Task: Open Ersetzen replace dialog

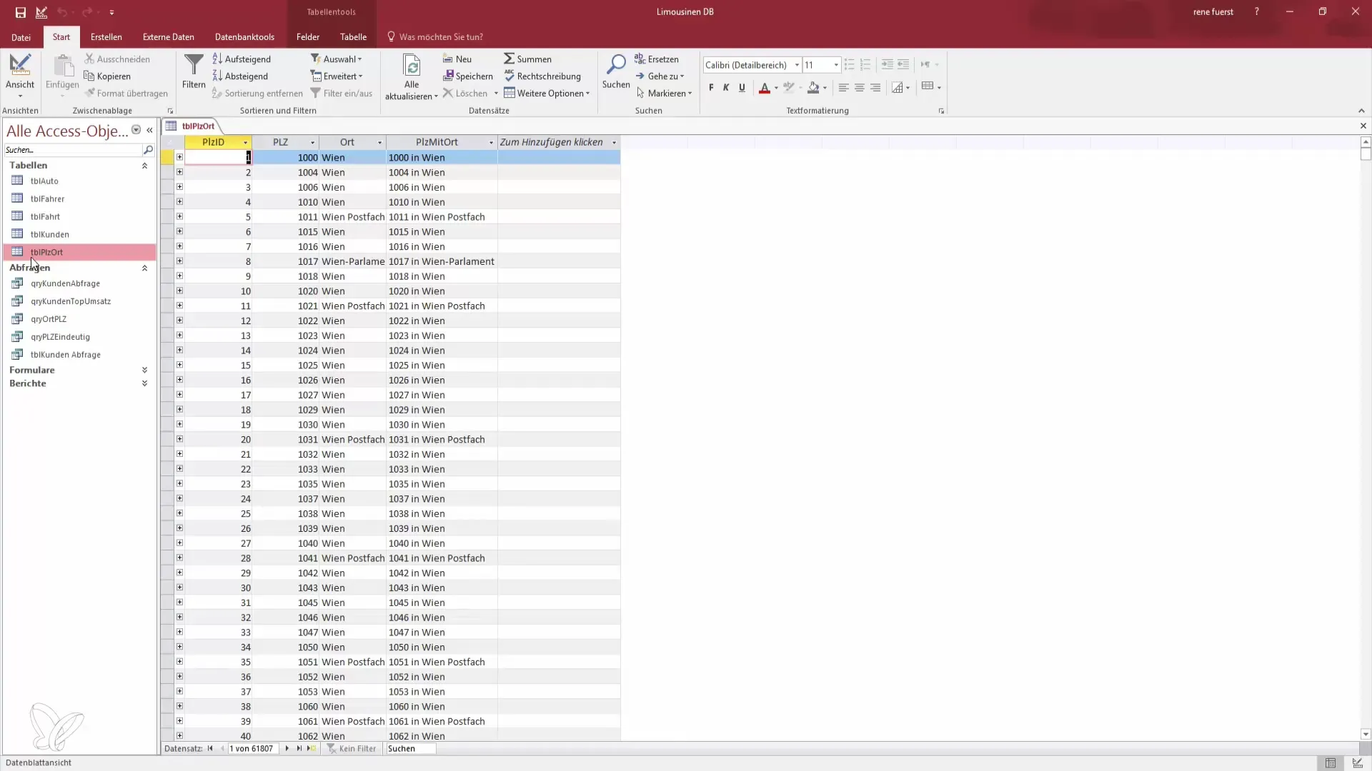Action: tap(657, 59)
